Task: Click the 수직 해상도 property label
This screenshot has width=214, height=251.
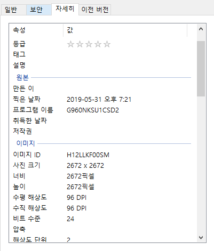Action: click(30, 208)
